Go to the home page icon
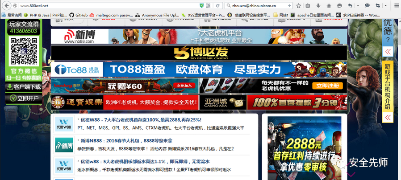Screen dimensions: 401x180 coord(329,6)
